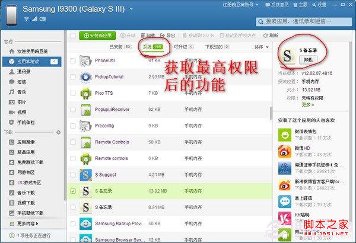Check the PickupTutorial row checkbox
This screenshot has width=356, height=243.
click(x=73, y=76)
